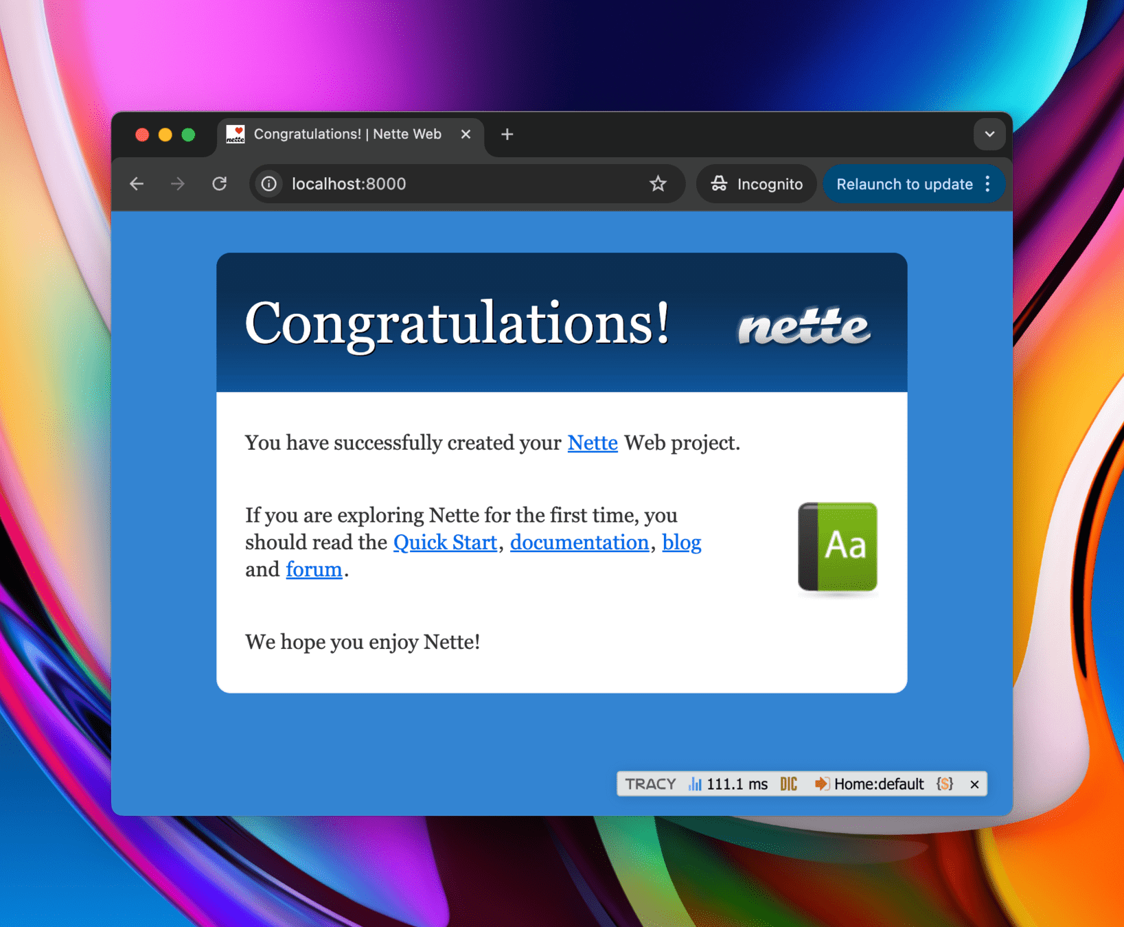This screenshot has width=1124, height=927.
Task: Visit the blog link
Action: (x=681, y=542)
